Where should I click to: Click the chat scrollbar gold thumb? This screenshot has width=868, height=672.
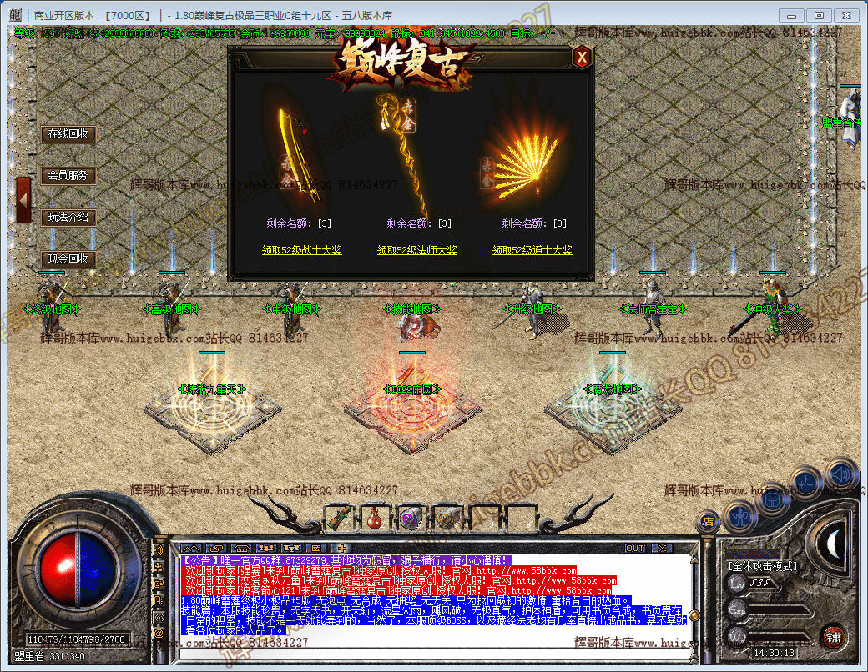(x=694, y=615)
